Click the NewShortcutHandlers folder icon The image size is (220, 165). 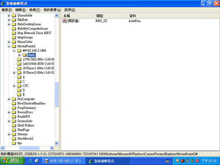(14, 103)
